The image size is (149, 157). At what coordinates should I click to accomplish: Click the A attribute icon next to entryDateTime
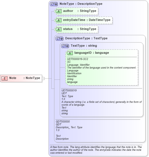pos(58,20)
